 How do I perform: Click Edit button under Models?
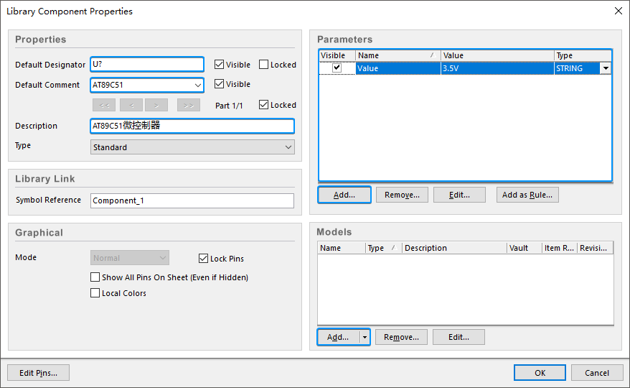tap(459, 337)
